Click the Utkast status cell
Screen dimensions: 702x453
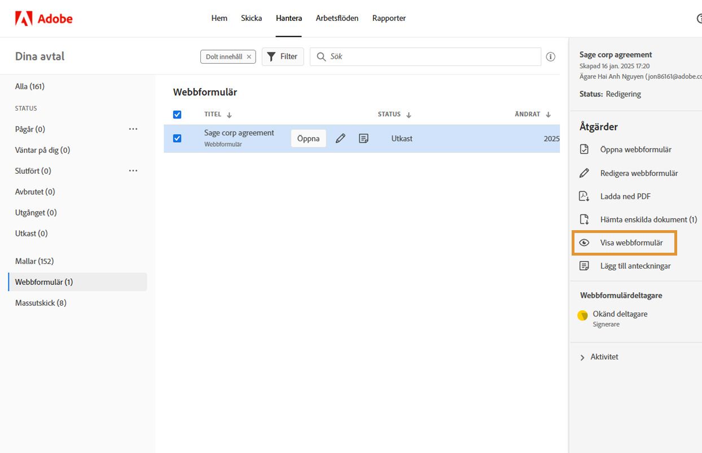click(x=402, y=138)
